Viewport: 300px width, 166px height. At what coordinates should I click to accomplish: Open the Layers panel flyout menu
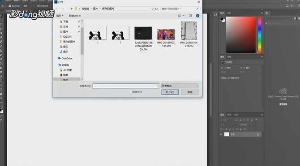tap(262, 115)
